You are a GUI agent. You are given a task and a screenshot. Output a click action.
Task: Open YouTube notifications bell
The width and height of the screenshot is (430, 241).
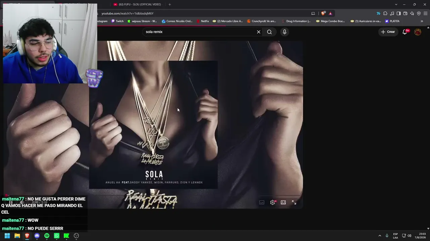tap(405, 32)
